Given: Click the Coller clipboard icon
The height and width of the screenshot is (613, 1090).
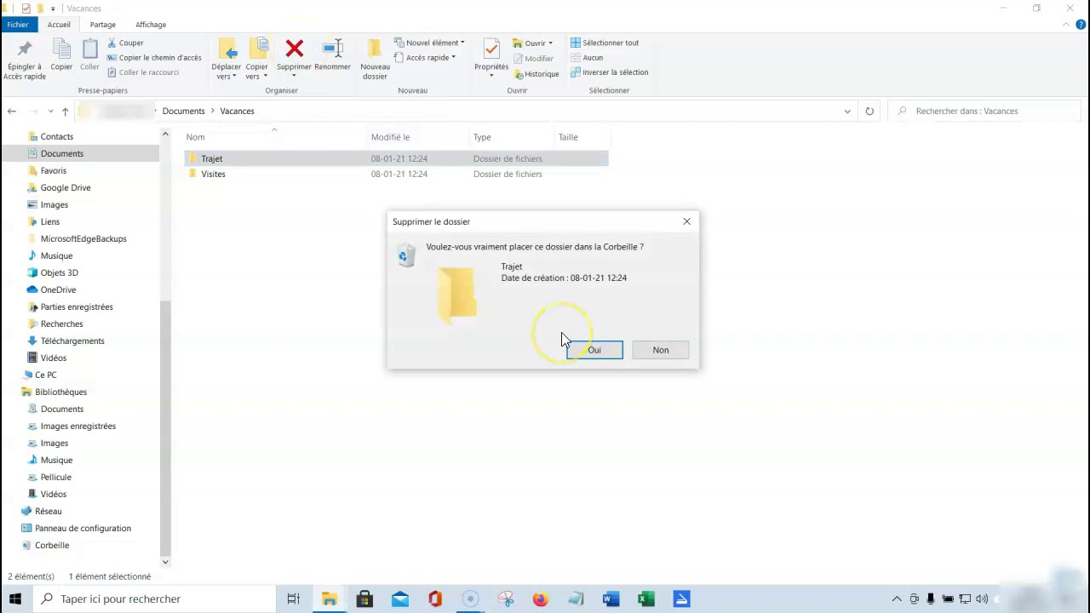Looking at the screenshot, I should [89, 49].
